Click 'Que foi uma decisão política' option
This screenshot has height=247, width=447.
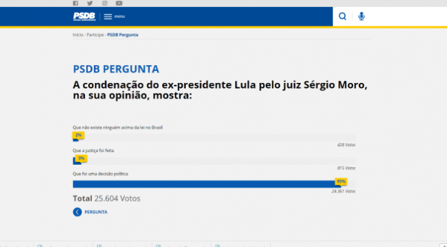tap(100, 174)
